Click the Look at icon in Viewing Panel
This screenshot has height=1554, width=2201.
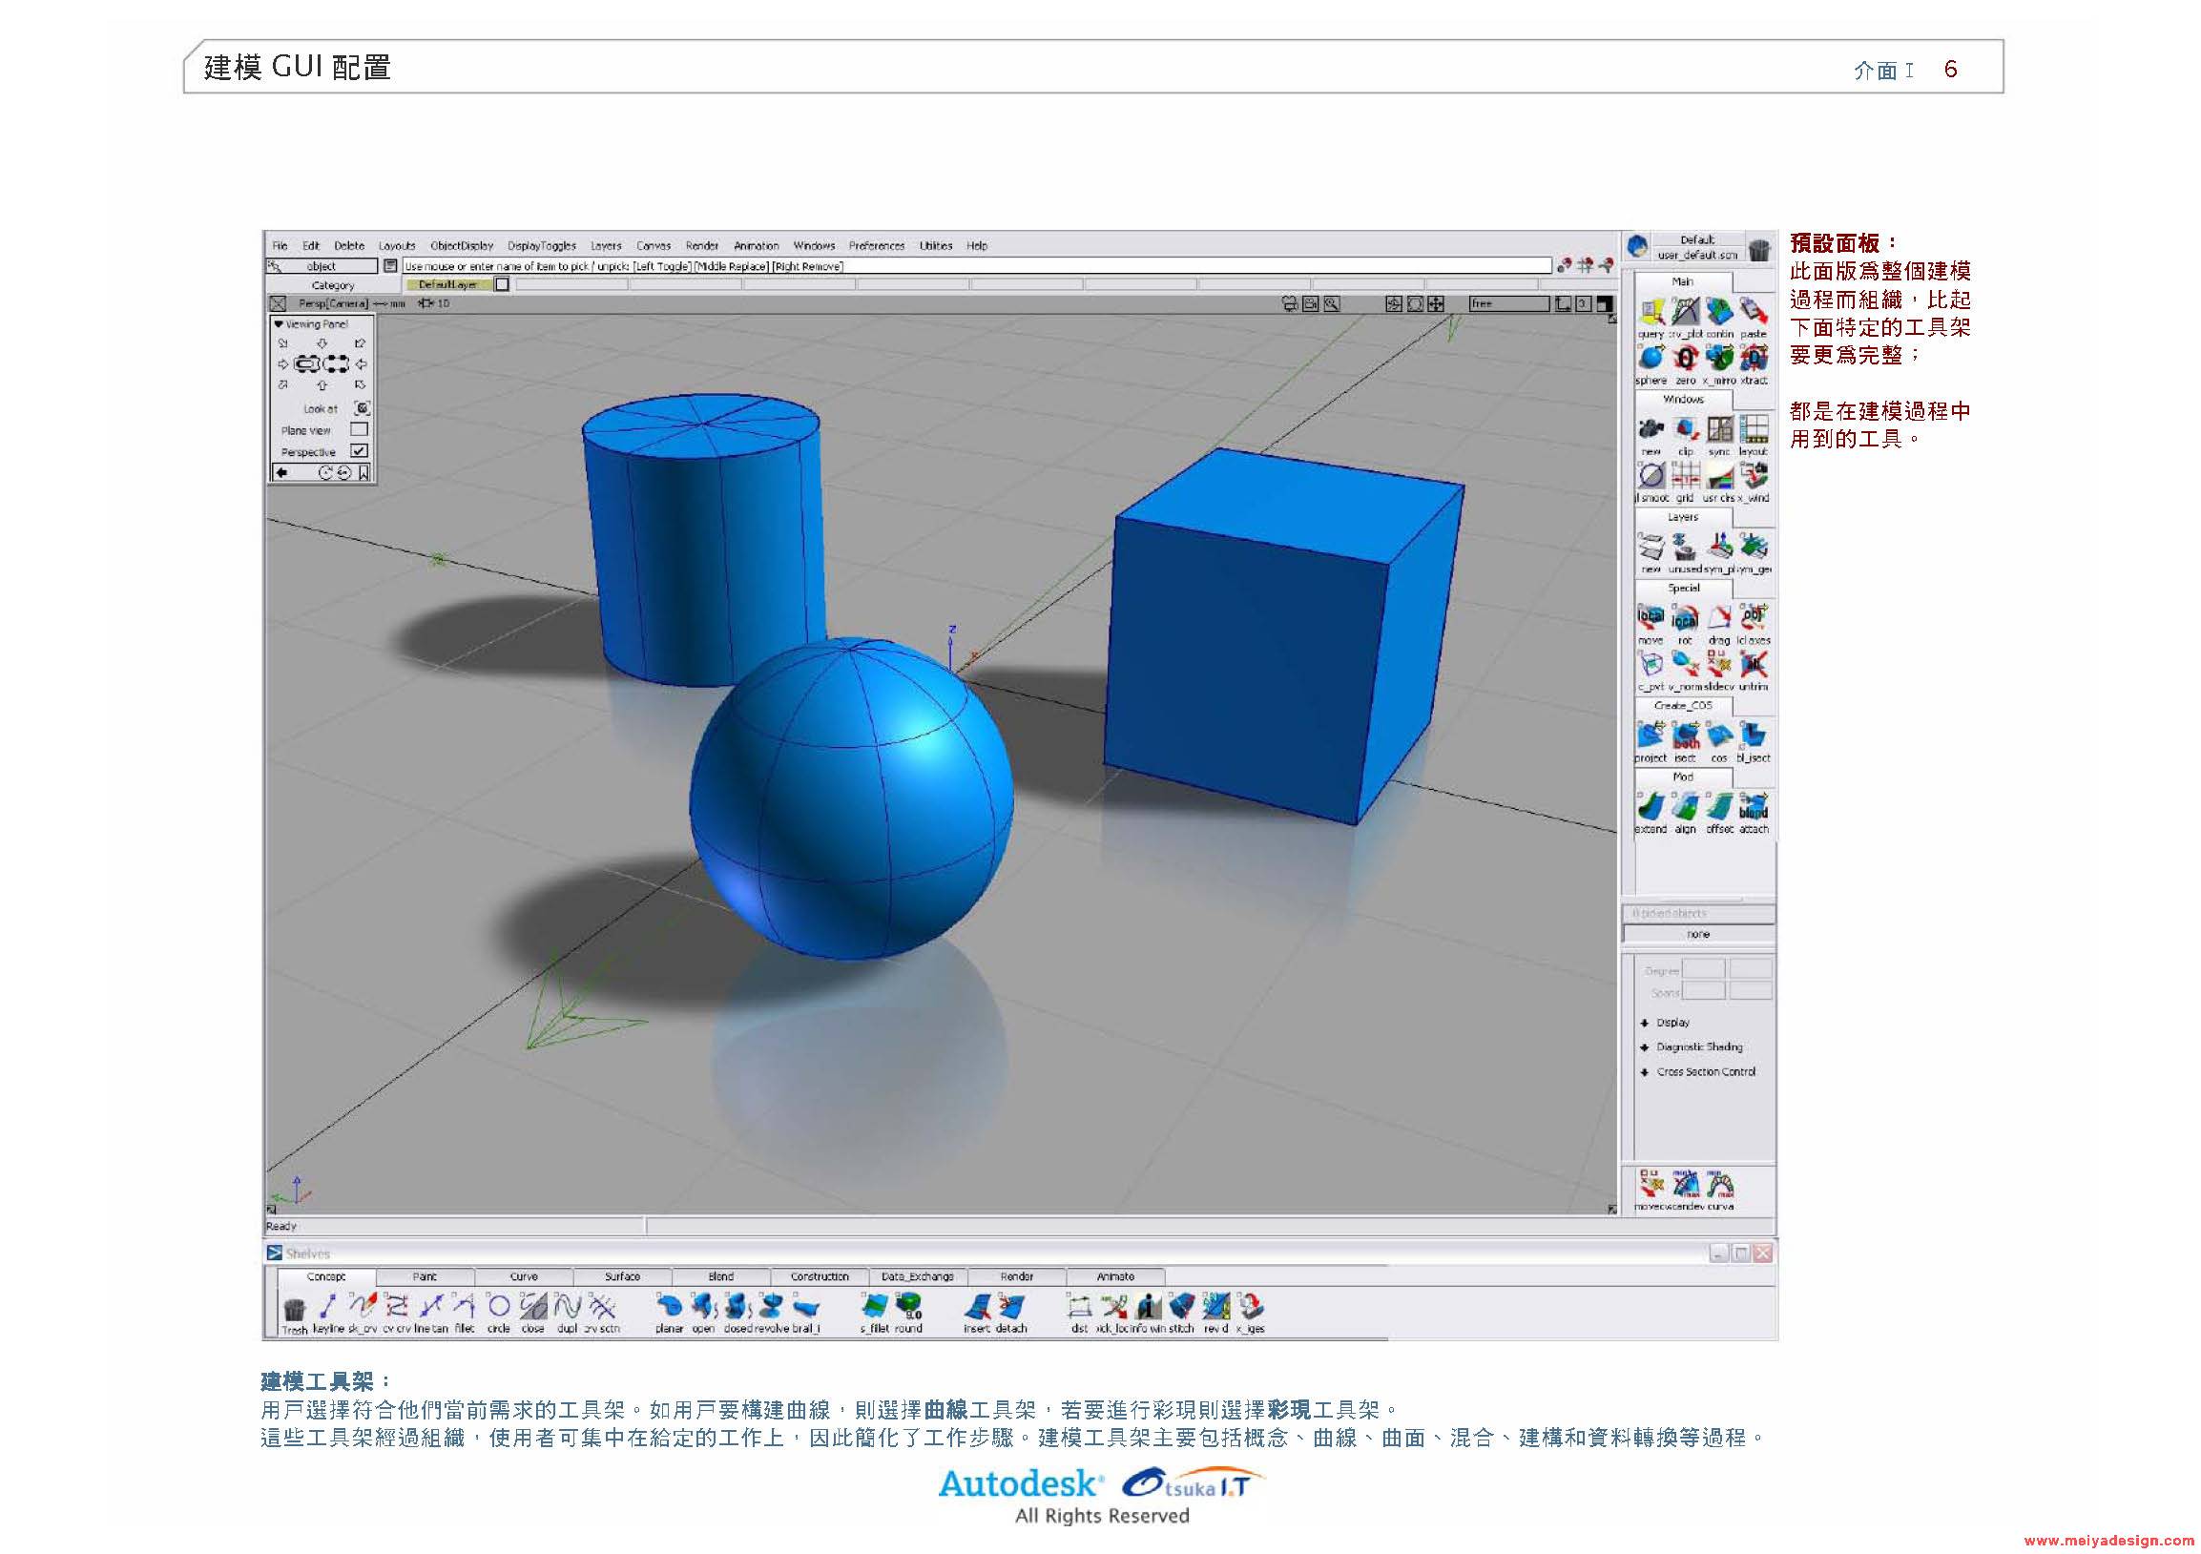click(362, 408)
